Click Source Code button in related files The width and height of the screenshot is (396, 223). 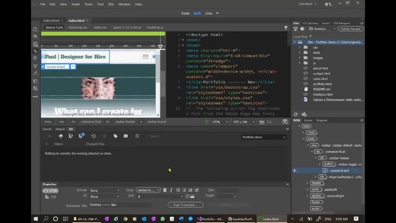tap(54, 27)
